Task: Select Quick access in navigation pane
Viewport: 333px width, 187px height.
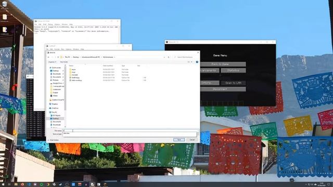Action: (56, 68)
